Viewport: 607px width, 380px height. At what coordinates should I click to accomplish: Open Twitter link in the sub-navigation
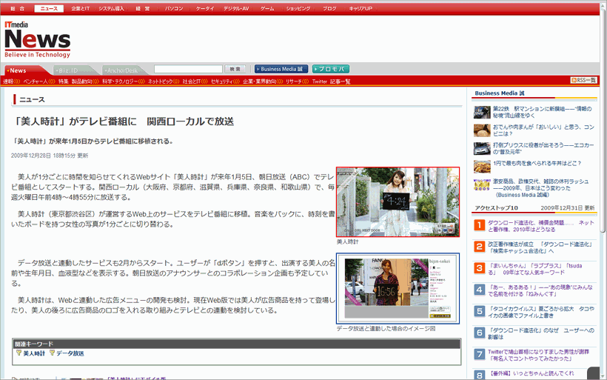(x=319, y=81)
